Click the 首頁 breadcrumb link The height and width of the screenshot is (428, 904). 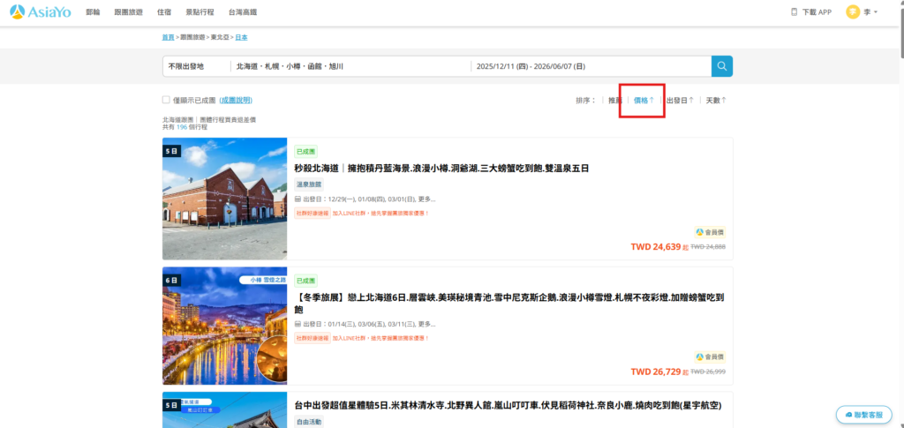(x=168, y=37)
